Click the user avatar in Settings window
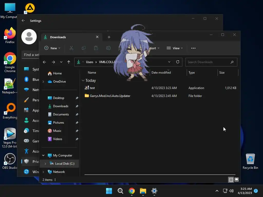 point(29,37)
